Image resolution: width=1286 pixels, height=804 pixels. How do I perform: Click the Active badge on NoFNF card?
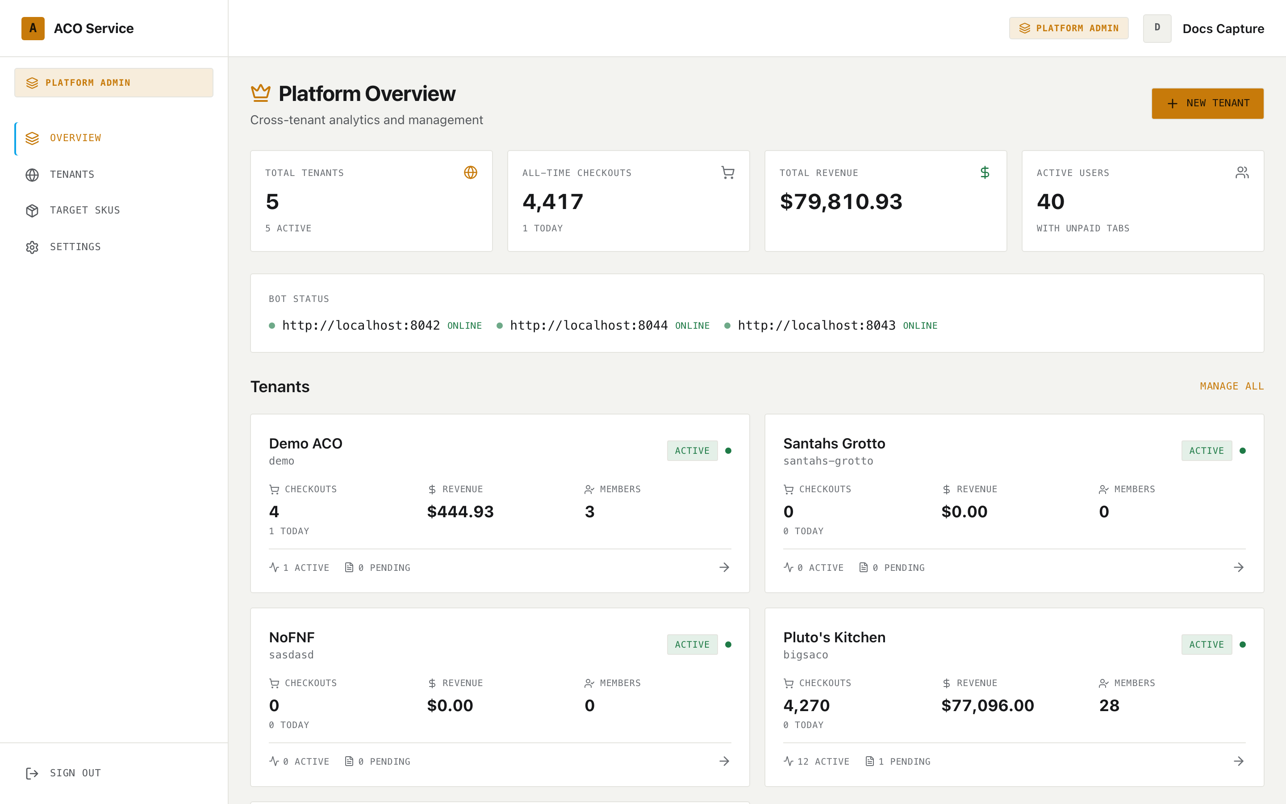pyautogui.click(x=692, y=645)
